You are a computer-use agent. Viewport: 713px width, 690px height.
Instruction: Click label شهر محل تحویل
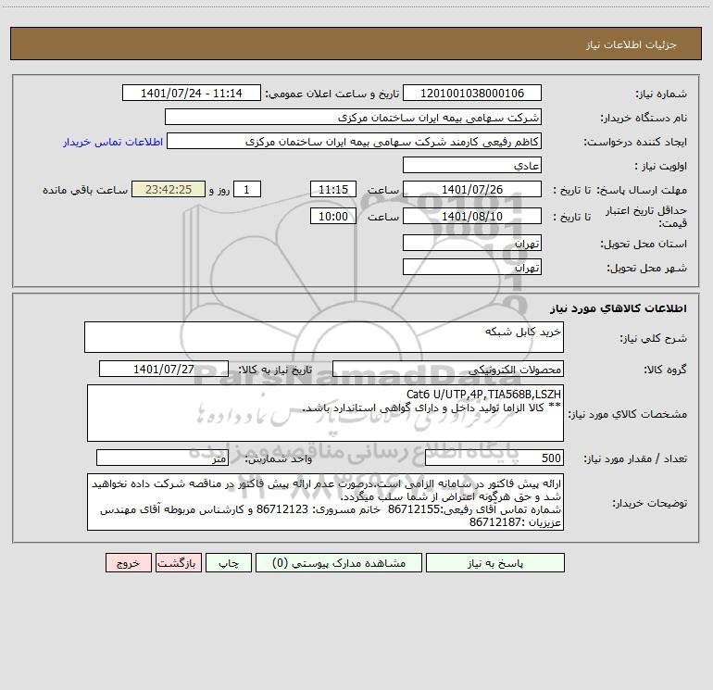click(x=646, y=269)
